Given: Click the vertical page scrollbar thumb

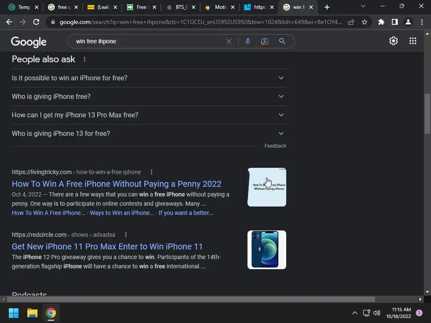Looking at the screenshot, I should click(x=427, y=113).
